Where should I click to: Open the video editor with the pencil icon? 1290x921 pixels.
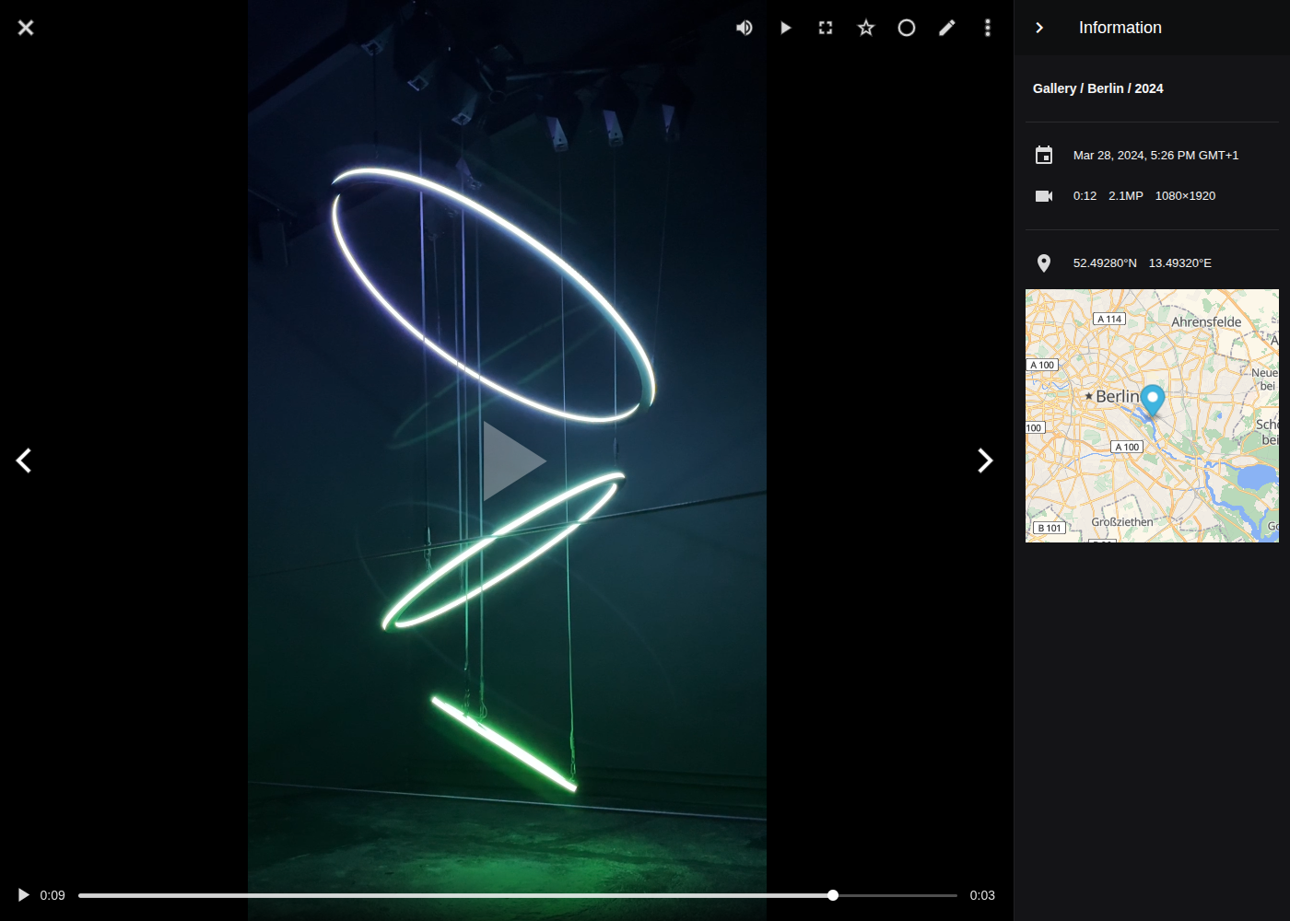pos(947,28)
